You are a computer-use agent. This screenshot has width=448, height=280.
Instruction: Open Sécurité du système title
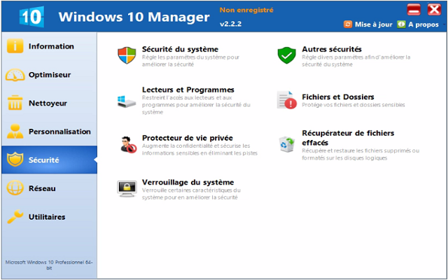click(180, 49)
